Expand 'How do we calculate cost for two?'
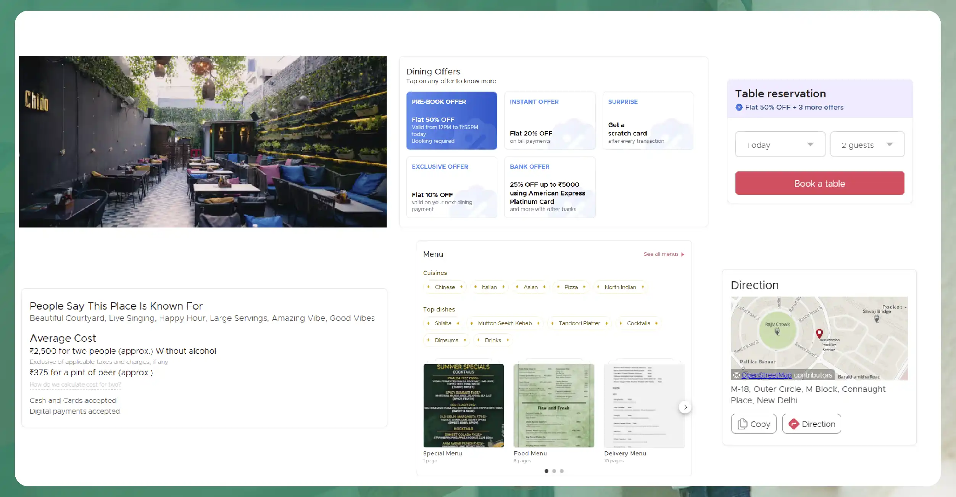The height and width of the screenshot is (497, 956). coord(75,385)
